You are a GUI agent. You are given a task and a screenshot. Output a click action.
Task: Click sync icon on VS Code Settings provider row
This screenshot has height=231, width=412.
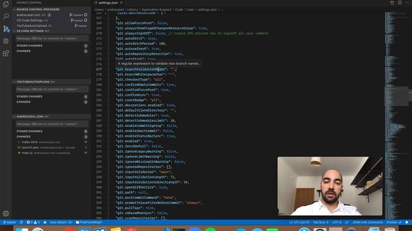click(86, 20)
